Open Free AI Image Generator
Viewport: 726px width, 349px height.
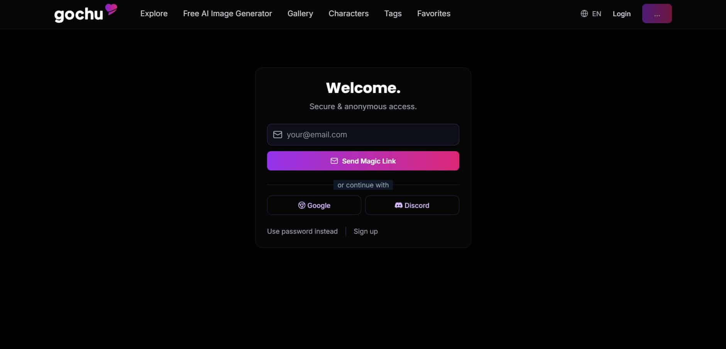(x=227, y=13)
